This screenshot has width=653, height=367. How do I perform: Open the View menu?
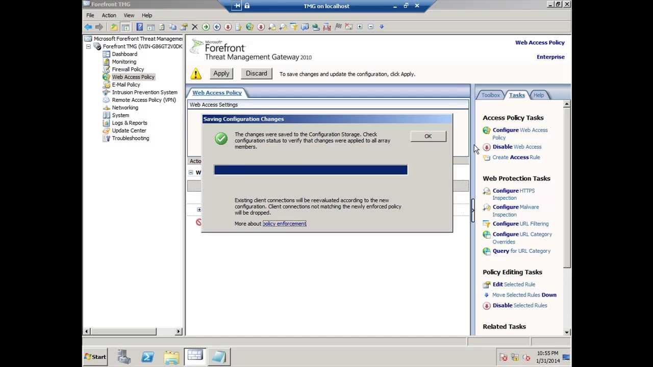(129, 15)
